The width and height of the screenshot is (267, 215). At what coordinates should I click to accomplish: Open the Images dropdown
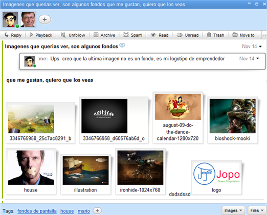point(233,210)
